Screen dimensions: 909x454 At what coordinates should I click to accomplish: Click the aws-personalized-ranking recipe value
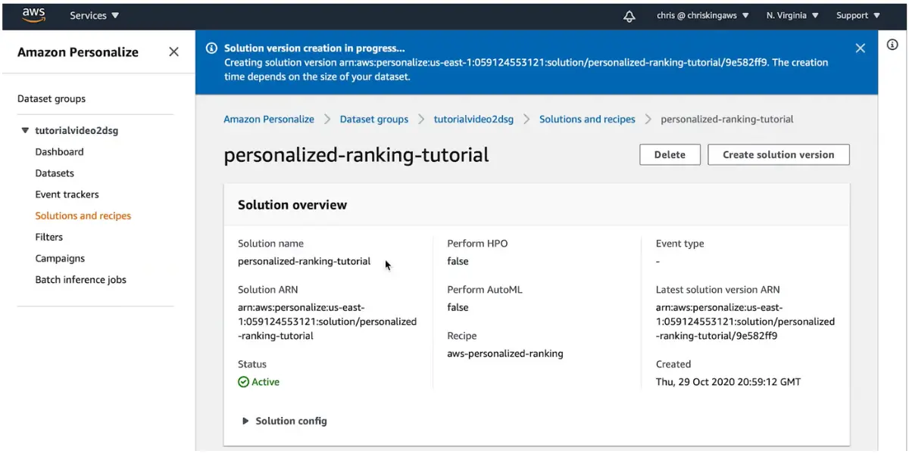(505, 354)
